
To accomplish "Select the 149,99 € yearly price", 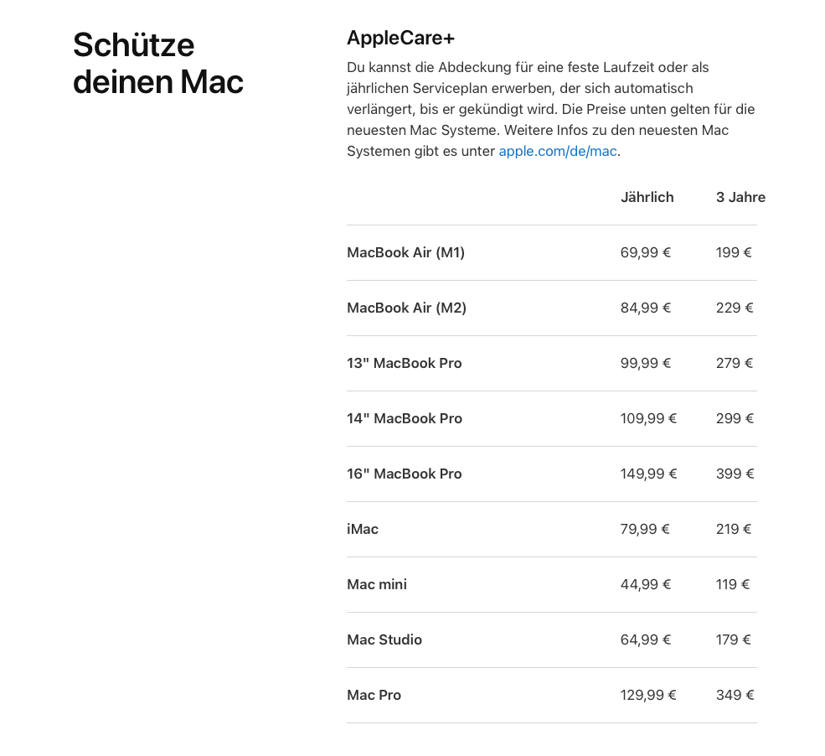I will coord(648,474).
